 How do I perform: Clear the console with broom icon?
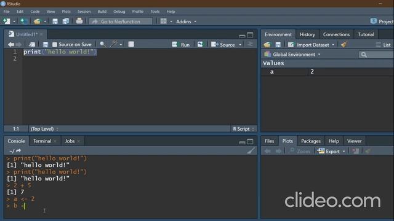point(251,150)
